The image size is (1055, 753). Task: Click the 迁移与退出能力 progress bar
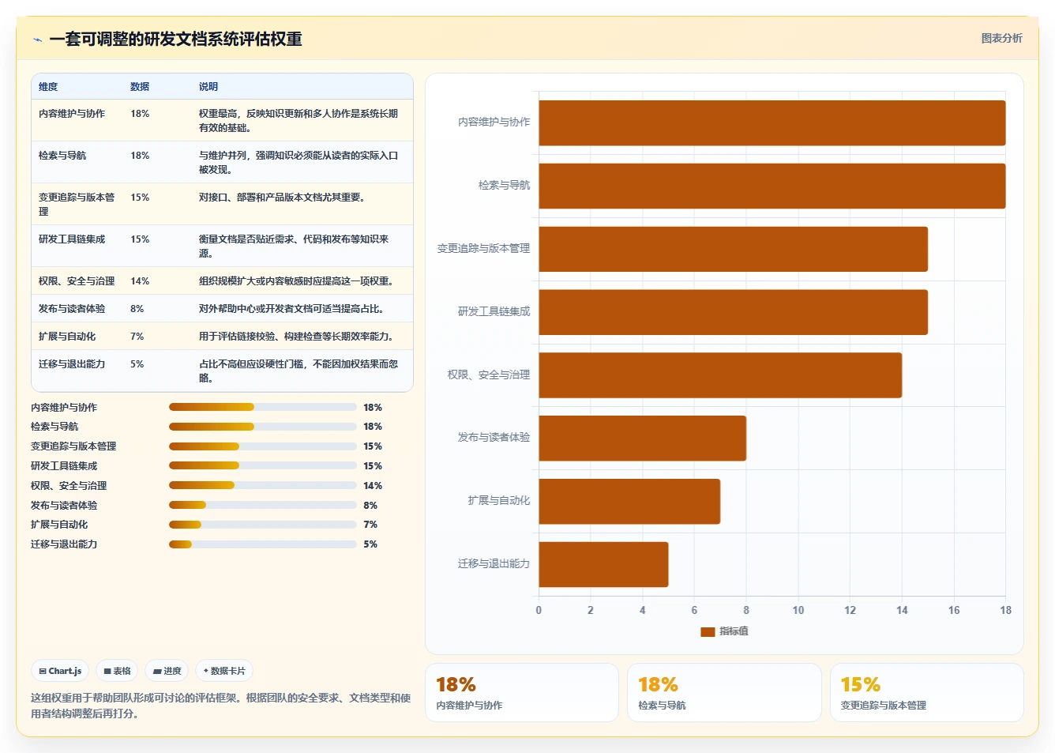263,544
